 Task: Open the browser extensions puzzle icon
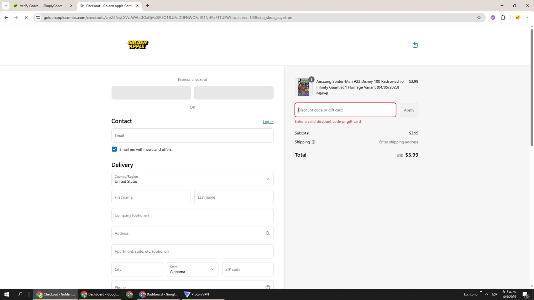503,17
